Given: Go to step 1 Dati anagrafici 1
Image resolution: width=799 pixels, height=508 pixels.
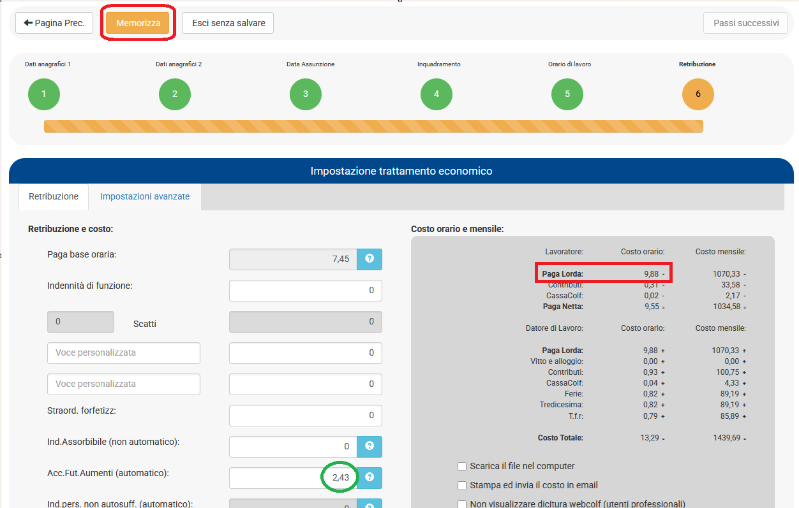Looking at the screenshot, I should pyautogui.click(x=44, y=94).
